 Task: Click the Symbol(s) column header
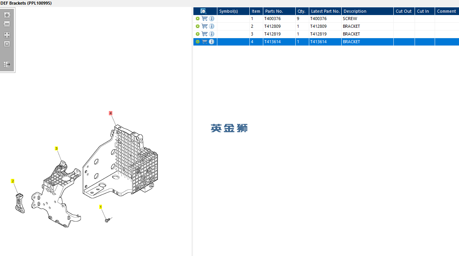point(233,11)
